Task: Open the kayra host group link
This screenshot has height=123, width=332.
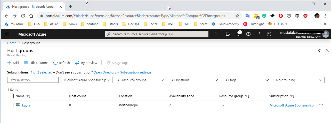Action: click(26, 105)
